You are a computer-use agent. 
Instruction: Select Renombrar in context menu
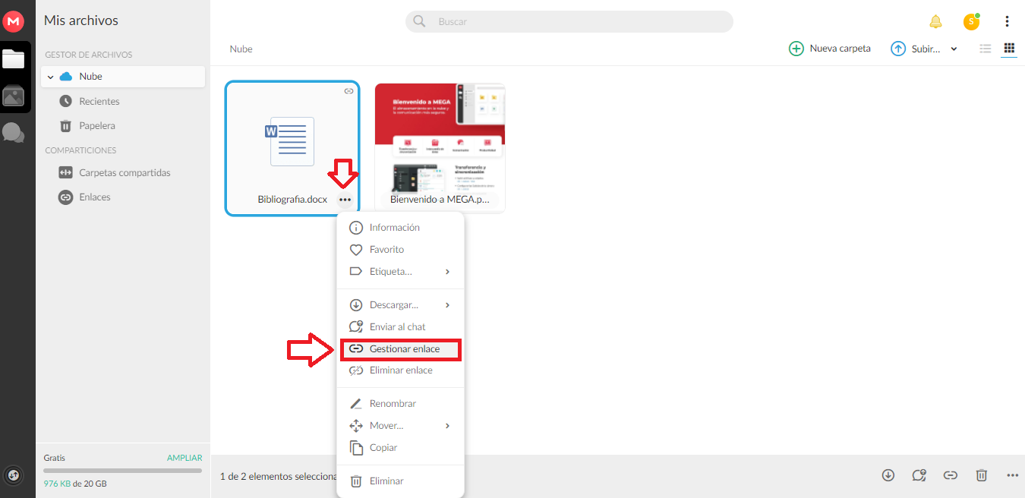point(400,404)
